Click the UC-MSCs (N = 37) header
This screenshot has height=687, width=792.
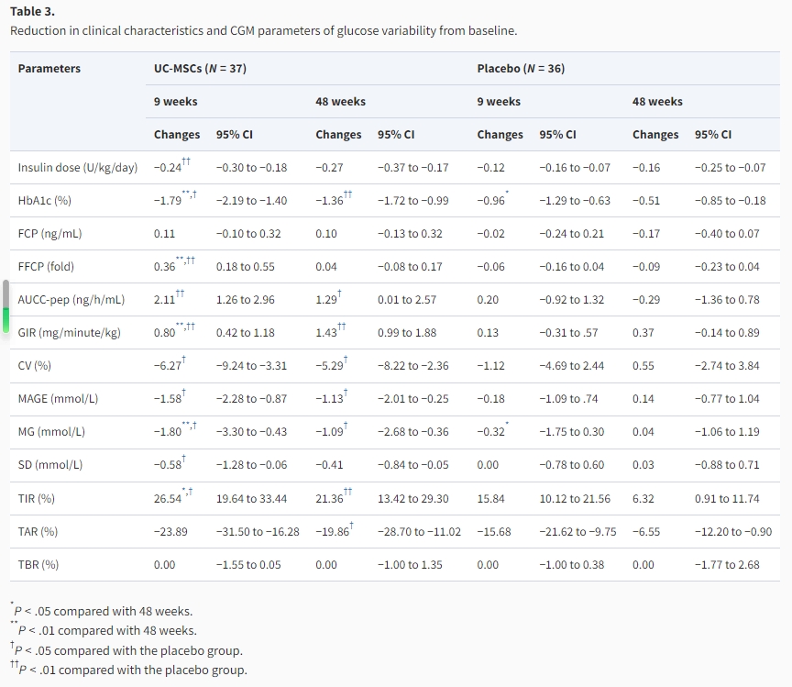200,69
